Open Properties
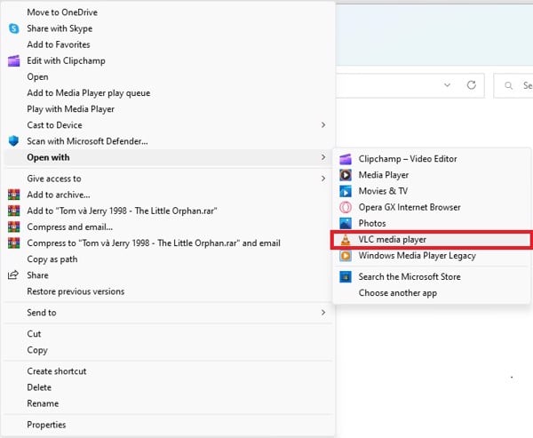533x438 pixels. [46, 425]
